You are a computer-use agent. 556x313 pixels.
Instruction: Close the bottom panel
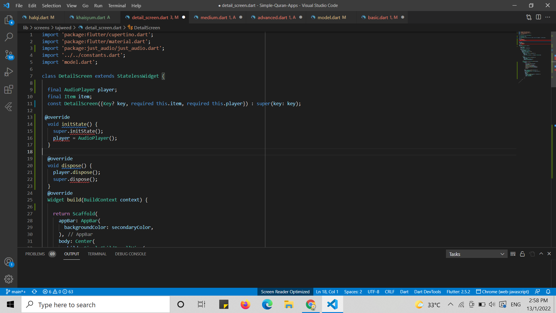tap(549, 254)
